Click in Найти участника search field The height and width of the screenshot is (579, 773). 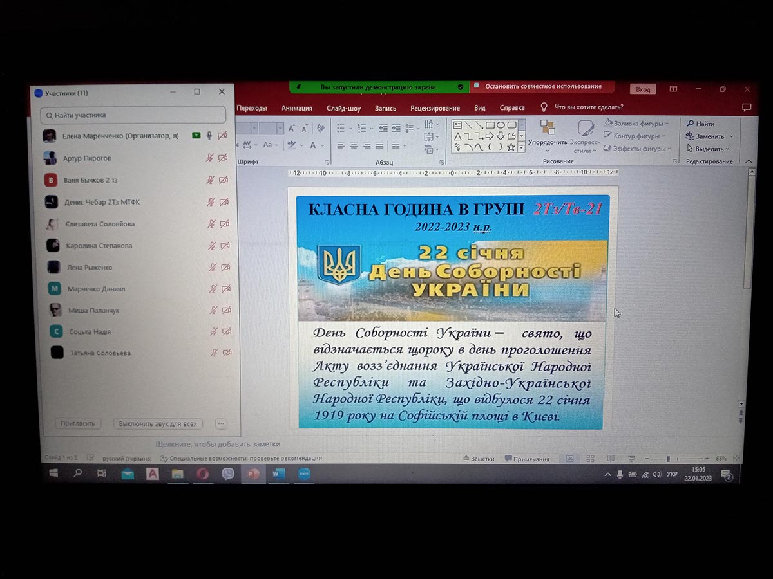[x=133, y=115]
